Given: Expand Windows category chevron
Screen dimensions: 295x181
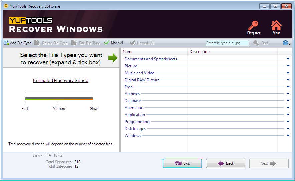Looking at the screenshot, I should tap(288, 135).
